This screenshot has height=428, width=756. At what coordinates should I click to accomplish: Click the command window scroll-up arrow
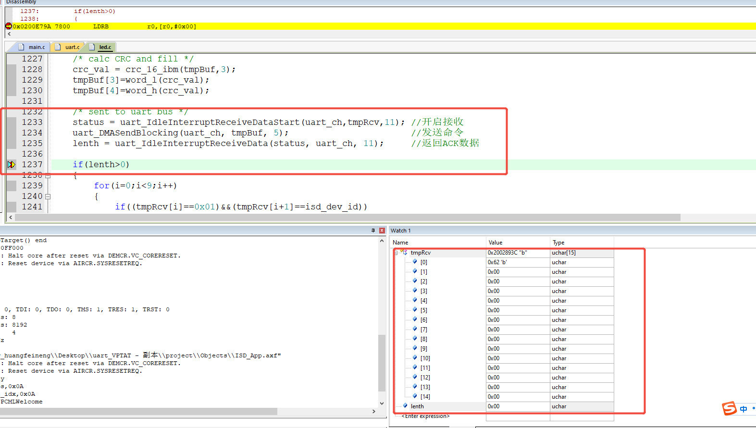coord(382,241)
